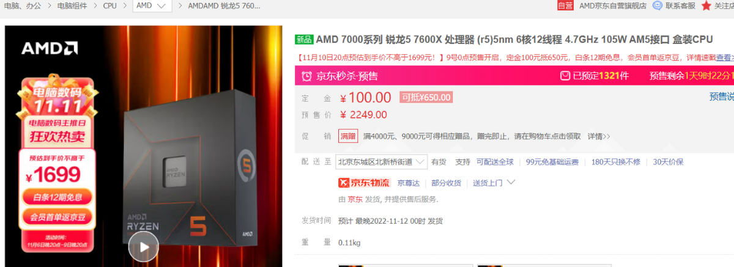Click the red 自营 badge

[x=565, y=5]
